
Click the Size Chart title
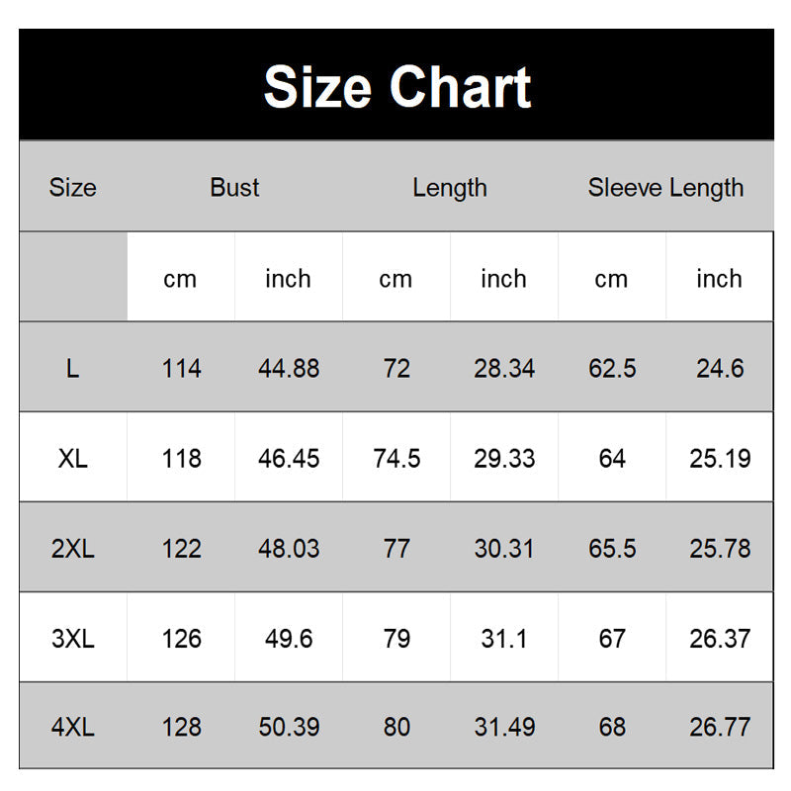click(x=396, y=86)
